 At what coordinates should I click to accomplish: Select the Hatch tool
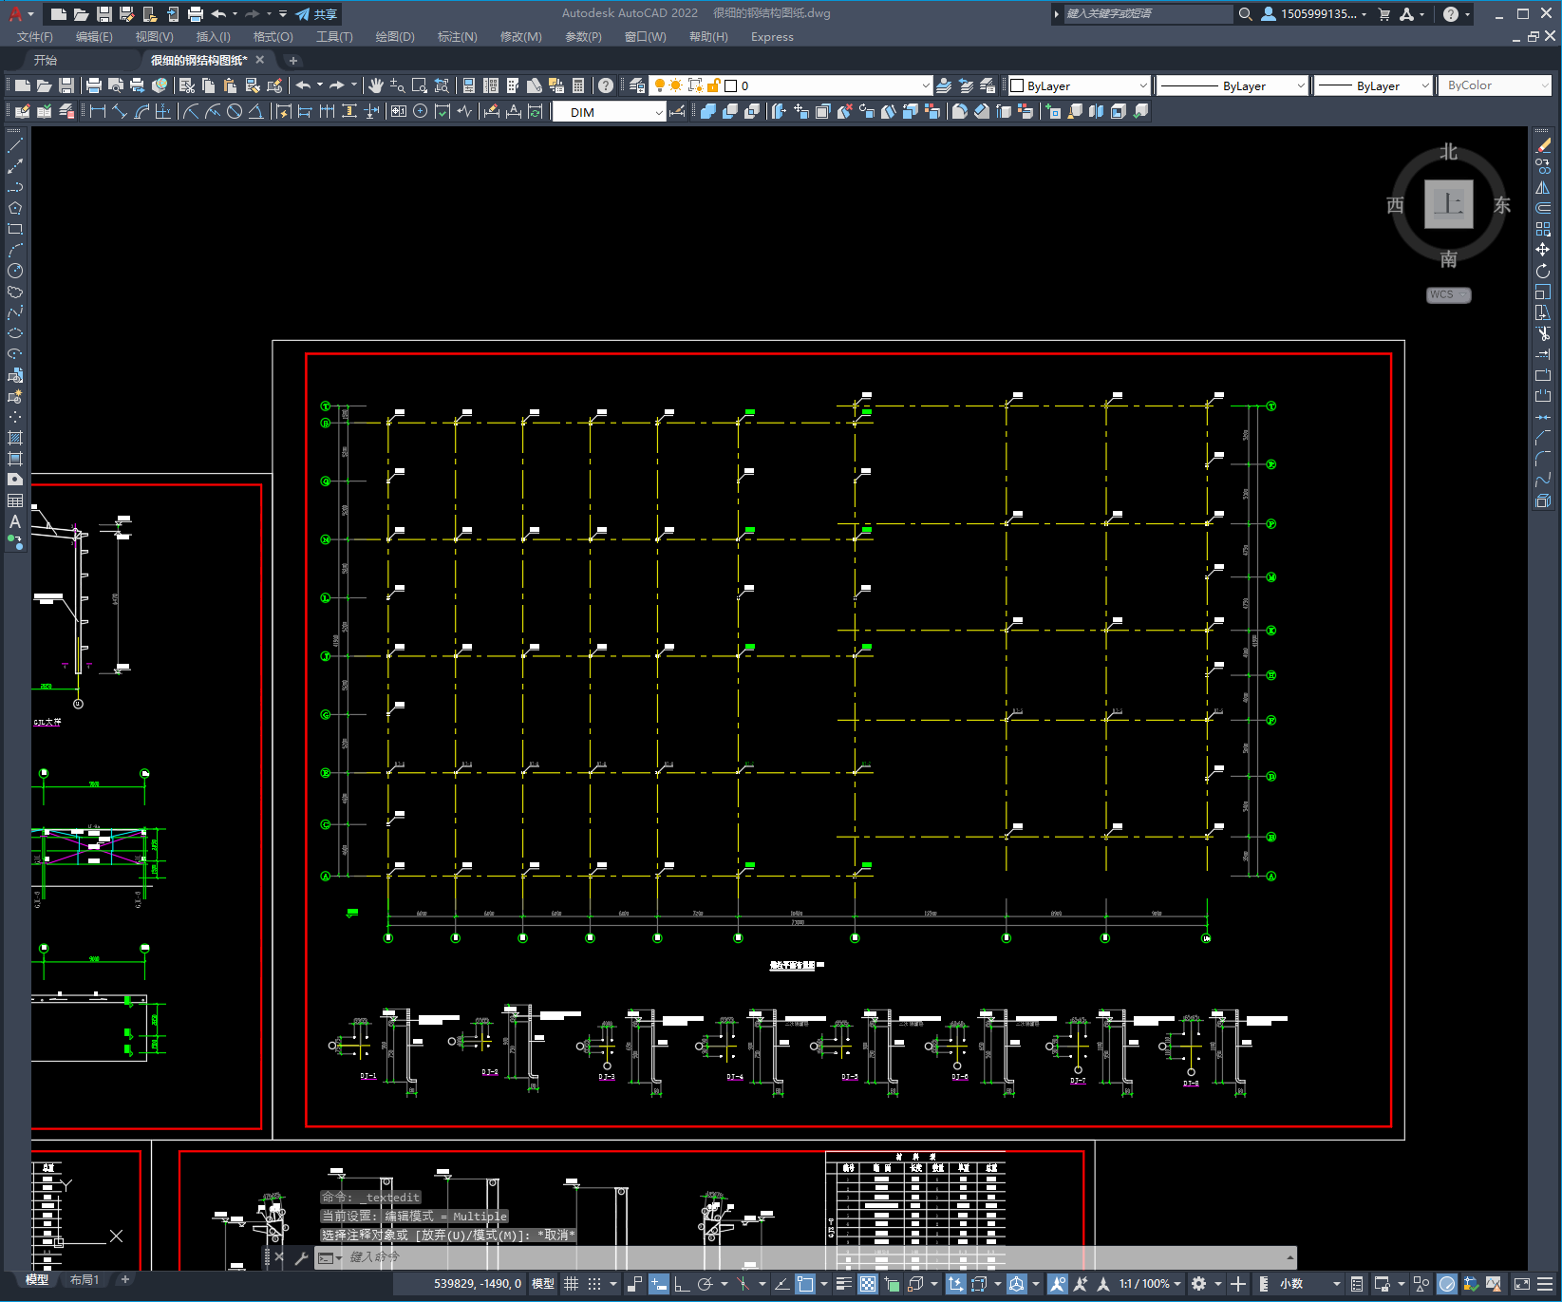coord(15,438)
